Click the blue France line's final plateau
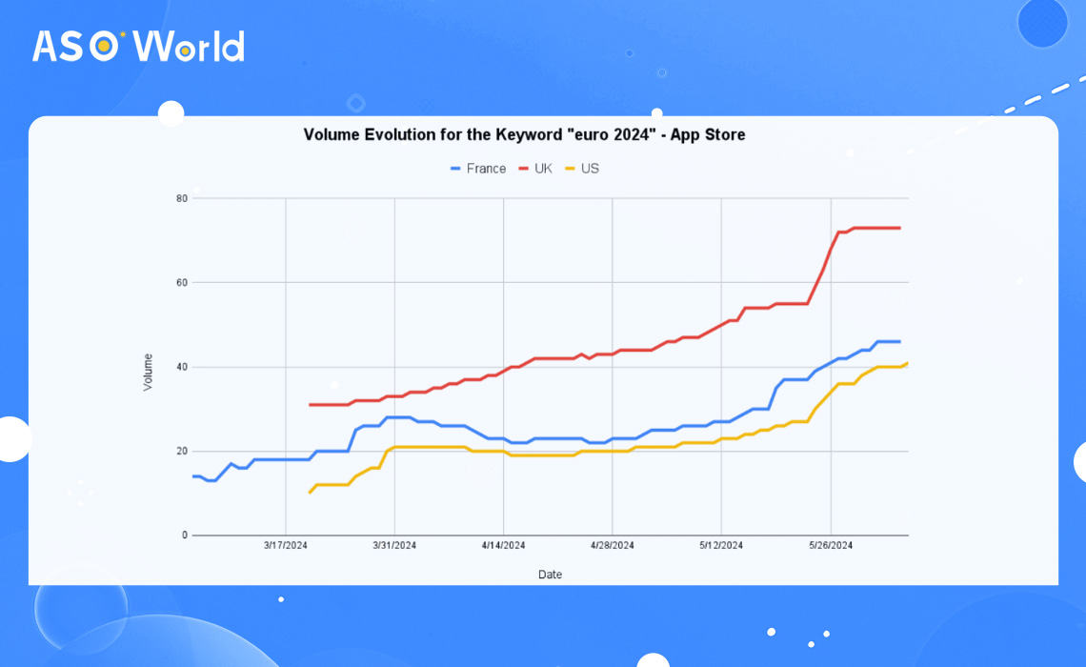The image size is (1086, 667). [x=889, y=341]
